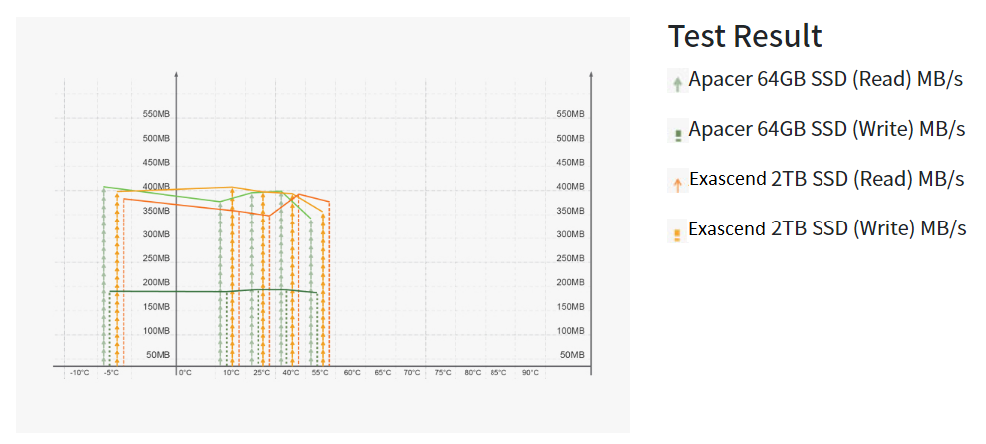986x444 pixels.
Task: Click the 100MB label on the left axis
Action: click(156, 331)
